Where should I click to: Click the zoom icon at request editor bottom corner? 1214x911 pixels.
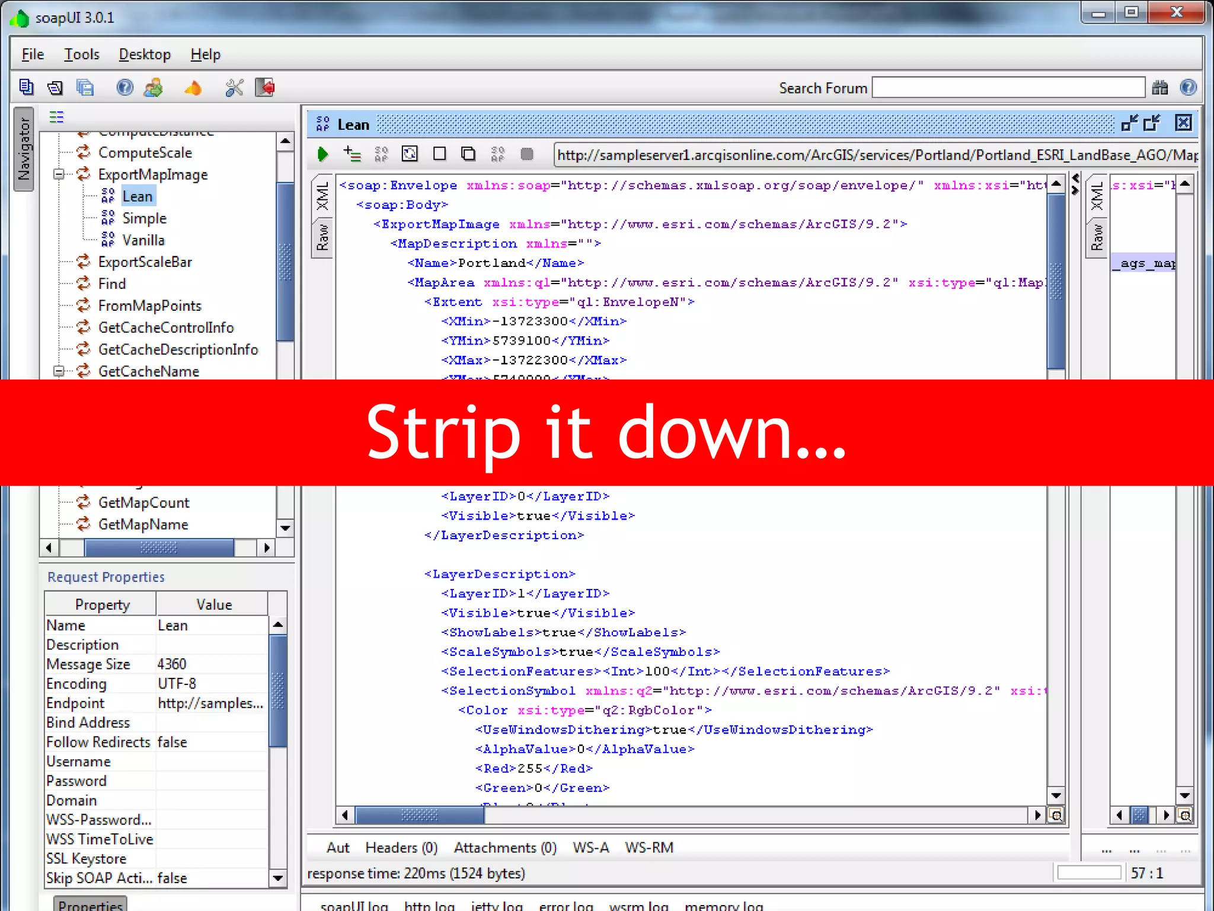coord(1056,815)
